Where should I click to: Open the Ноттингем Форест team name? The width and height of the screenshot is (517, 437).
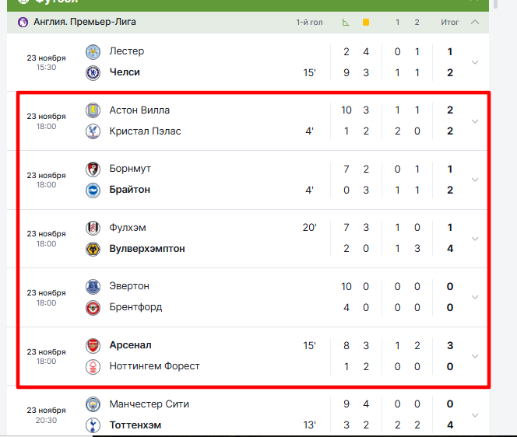pyautogui.click(x=154, y=366)
